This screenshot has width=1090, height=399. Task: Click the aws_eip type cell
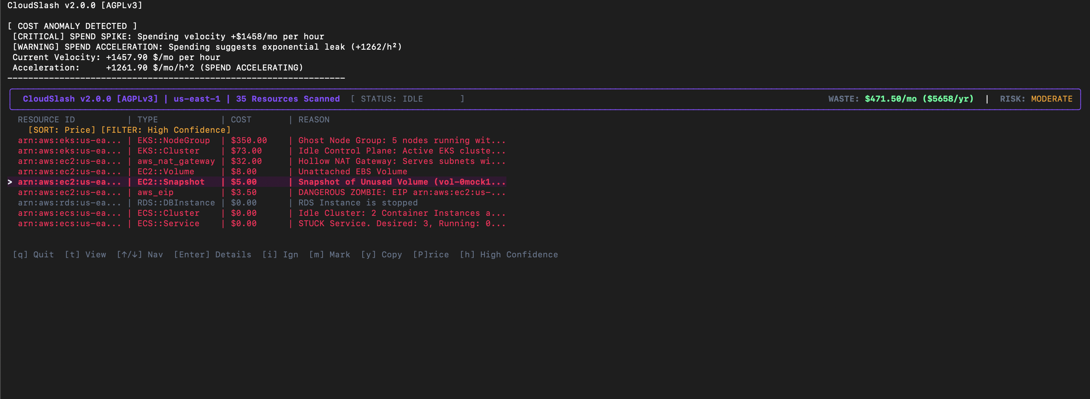coord(155,192)
